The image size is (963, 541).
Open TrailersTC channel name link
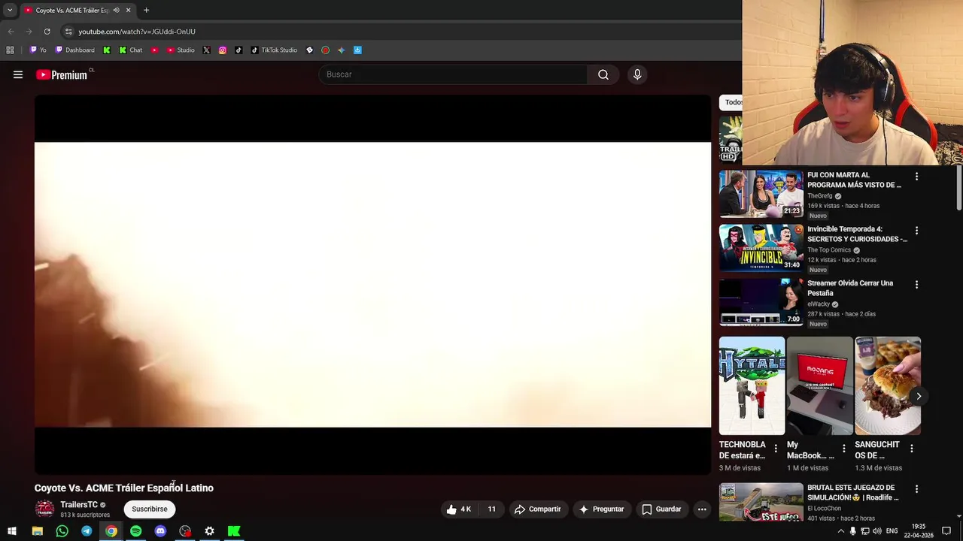[x=79, y=505]
